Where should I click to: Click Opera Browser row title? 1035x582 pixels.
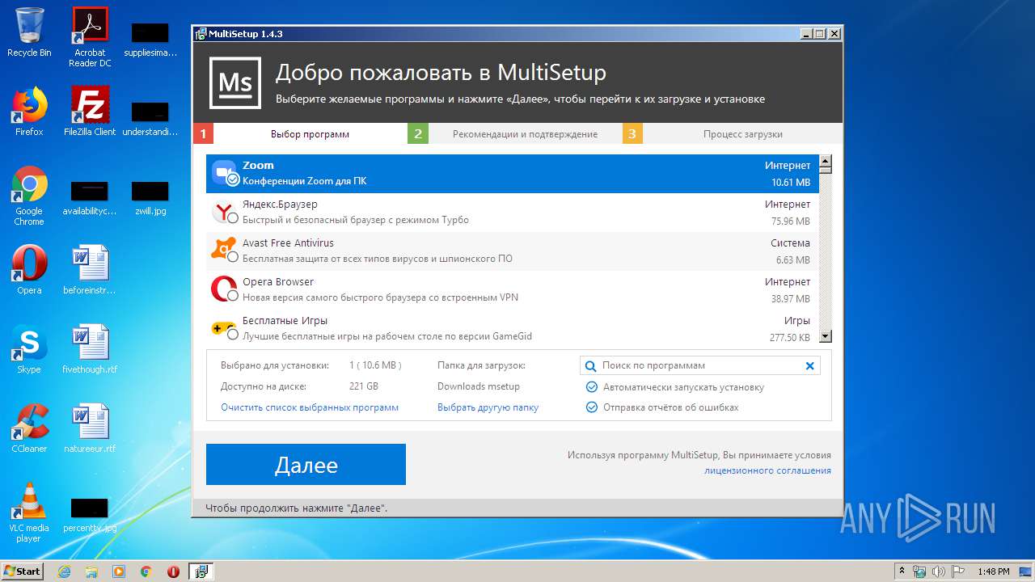pos(278,282)
